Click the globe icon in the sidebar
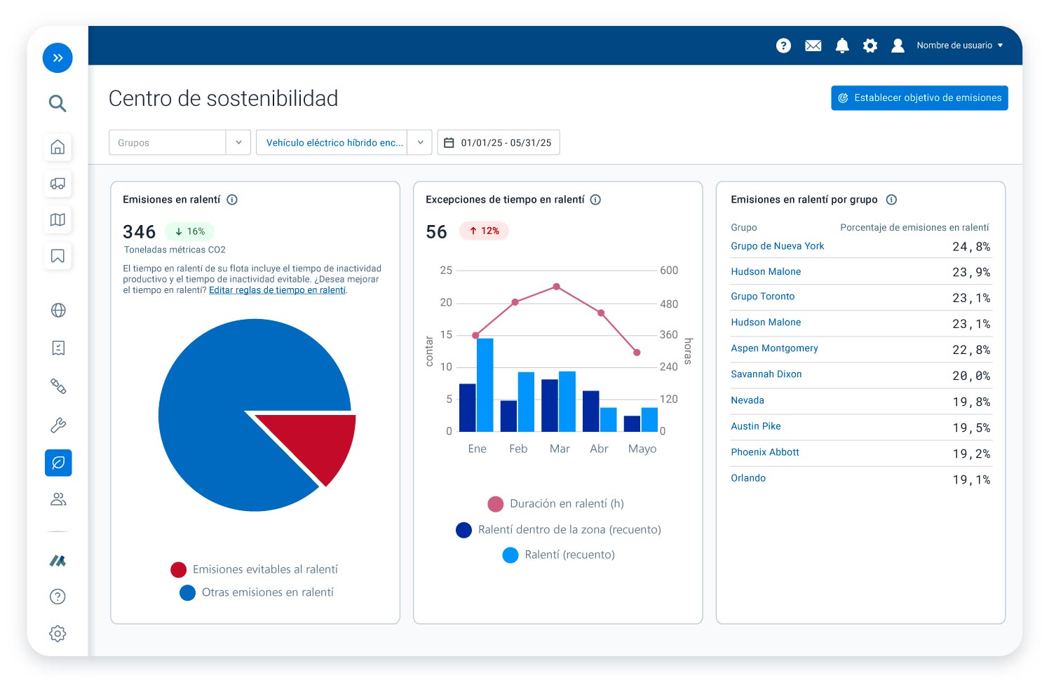 (57, 311)
